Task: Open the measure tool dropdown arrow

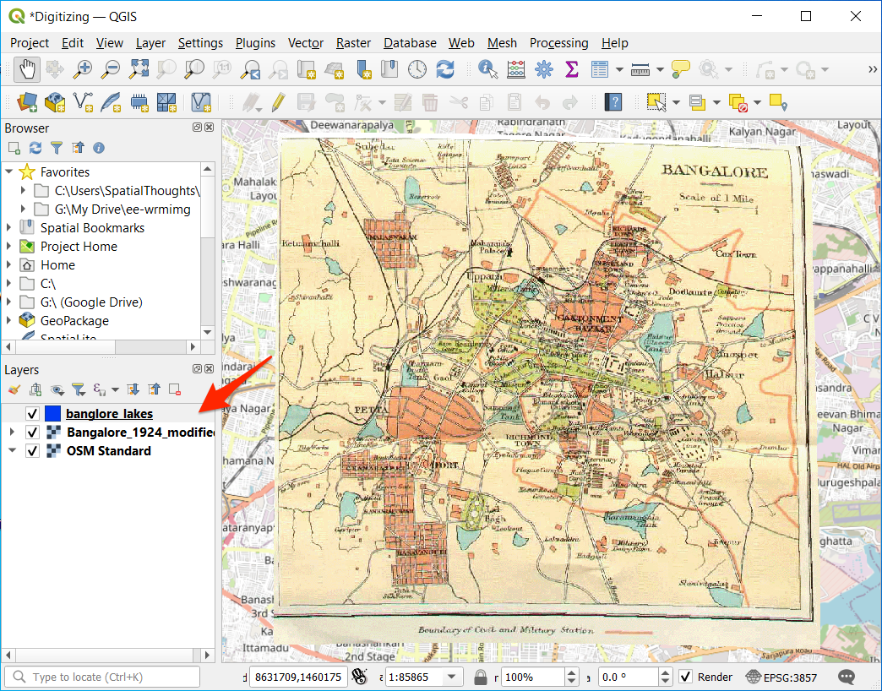Action: tap(661, 70)
